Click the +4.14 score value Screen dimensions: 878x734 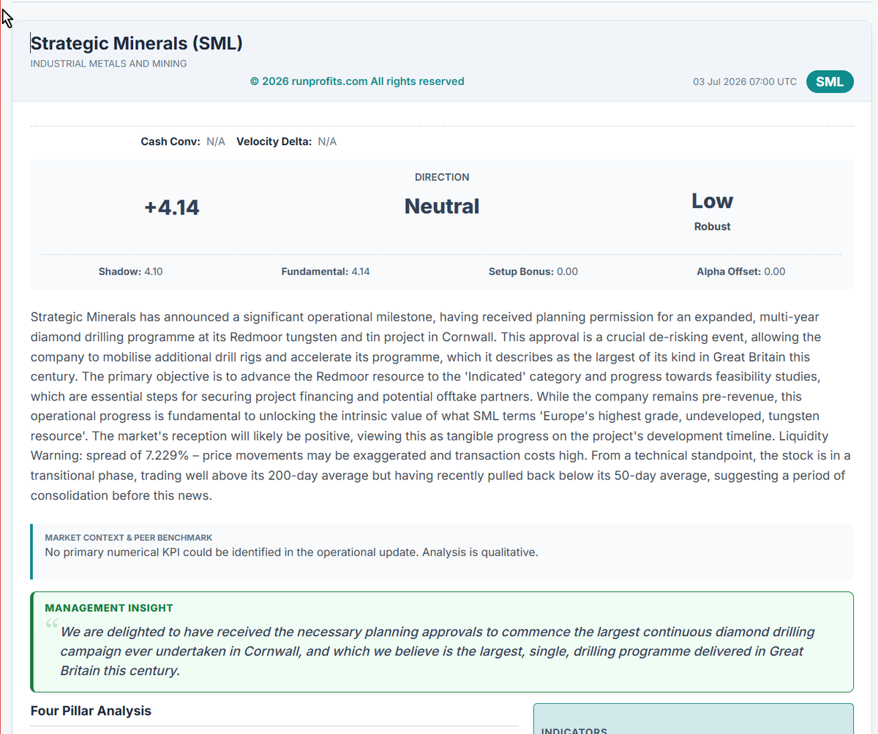point(172,208)
